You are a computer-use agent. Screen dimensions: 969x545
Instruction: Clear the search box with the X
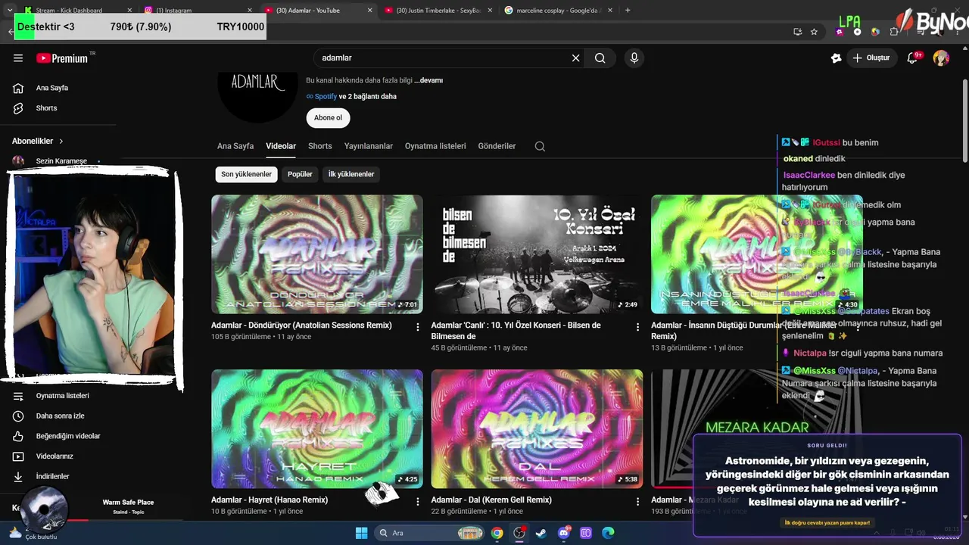[x=575, y=58]
